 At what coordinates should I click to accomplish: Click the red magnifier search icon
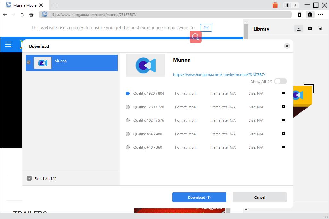click(x=196, y=37)
